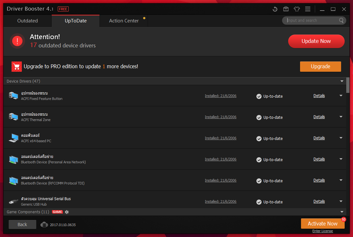Expand the Game Components section
353x237 pixels.
(x=342, y=212)
